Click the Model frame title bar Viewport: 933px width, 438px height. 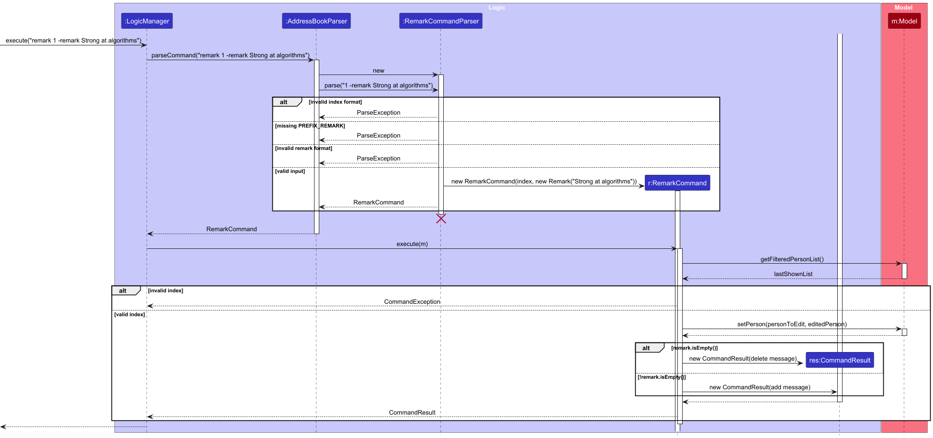tap(903, 7)
